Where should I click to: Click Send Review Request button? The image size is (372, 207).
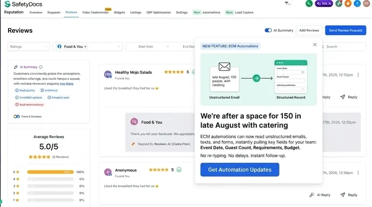coord(346,30)
